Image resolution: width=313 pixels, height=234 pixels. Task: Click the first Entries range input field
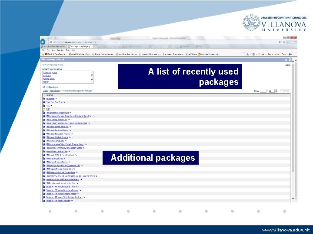pyautogui.click(x=263, y=91)
